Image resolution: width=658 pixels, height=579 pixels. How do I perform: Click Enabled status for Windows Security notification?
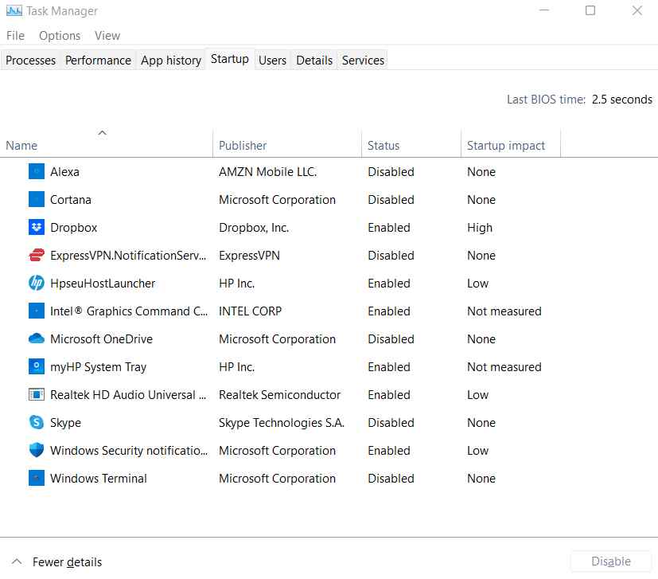(389, 451)
